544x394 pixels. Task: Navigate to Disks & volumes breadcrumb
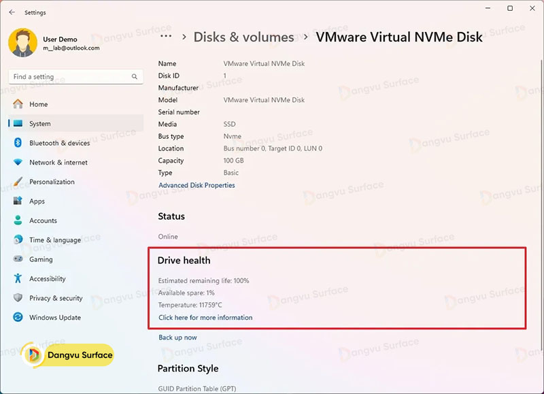click(x=243, y=37)
